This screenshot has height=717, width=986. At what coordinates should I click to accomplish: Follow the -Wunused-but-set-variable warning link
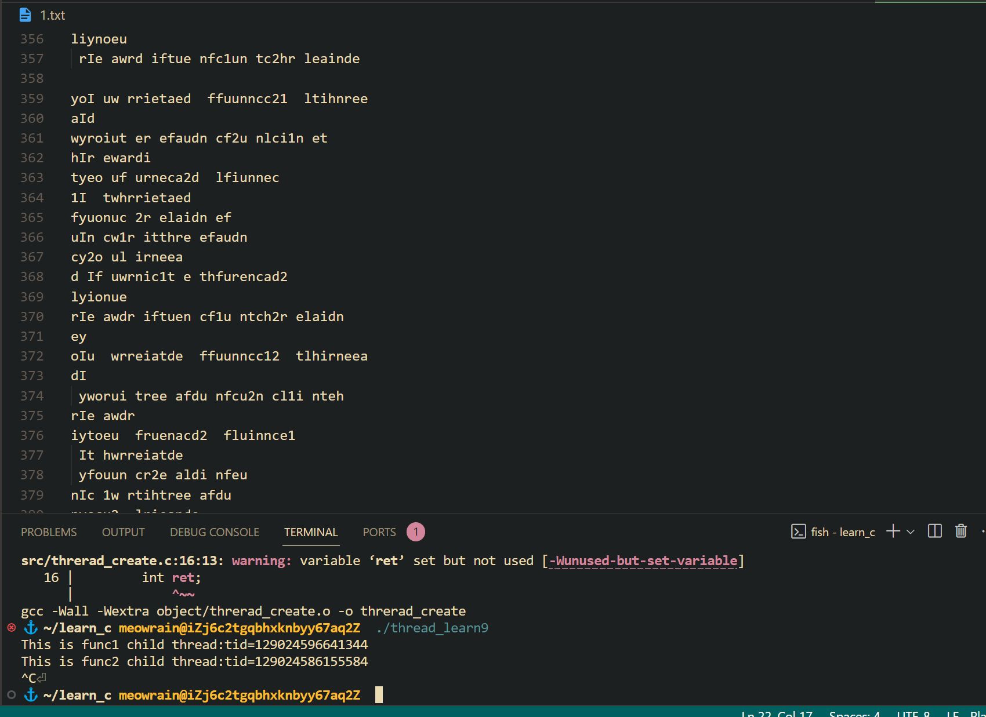click(x=643, y=561)
